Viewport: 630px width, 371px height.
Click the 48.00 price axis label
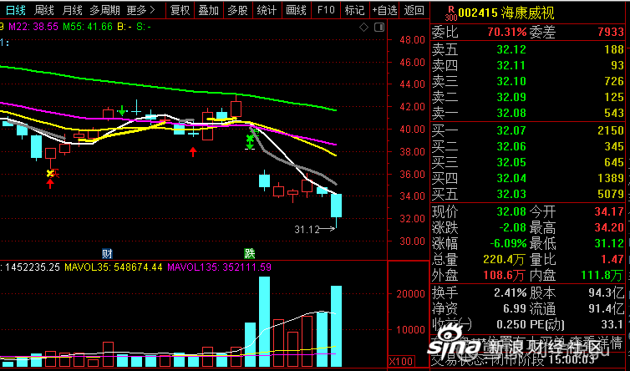[x=412, y=40]
